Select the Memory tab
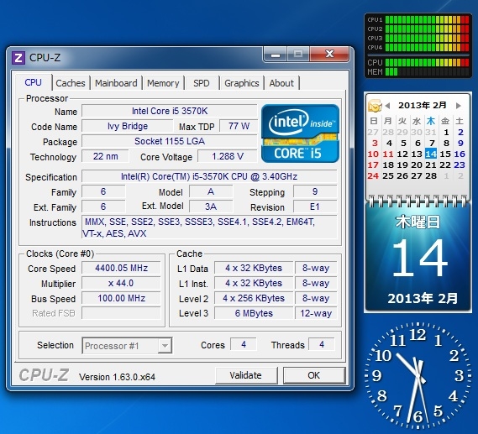Image resolution: width=478 pixels, height=434 pixels. point(163,83)
